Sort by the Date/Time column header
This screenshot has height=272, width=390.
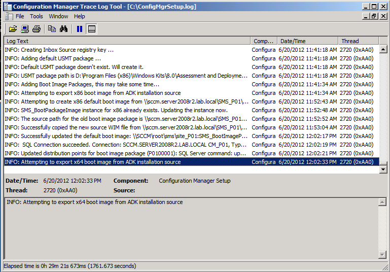coord(308,41)
